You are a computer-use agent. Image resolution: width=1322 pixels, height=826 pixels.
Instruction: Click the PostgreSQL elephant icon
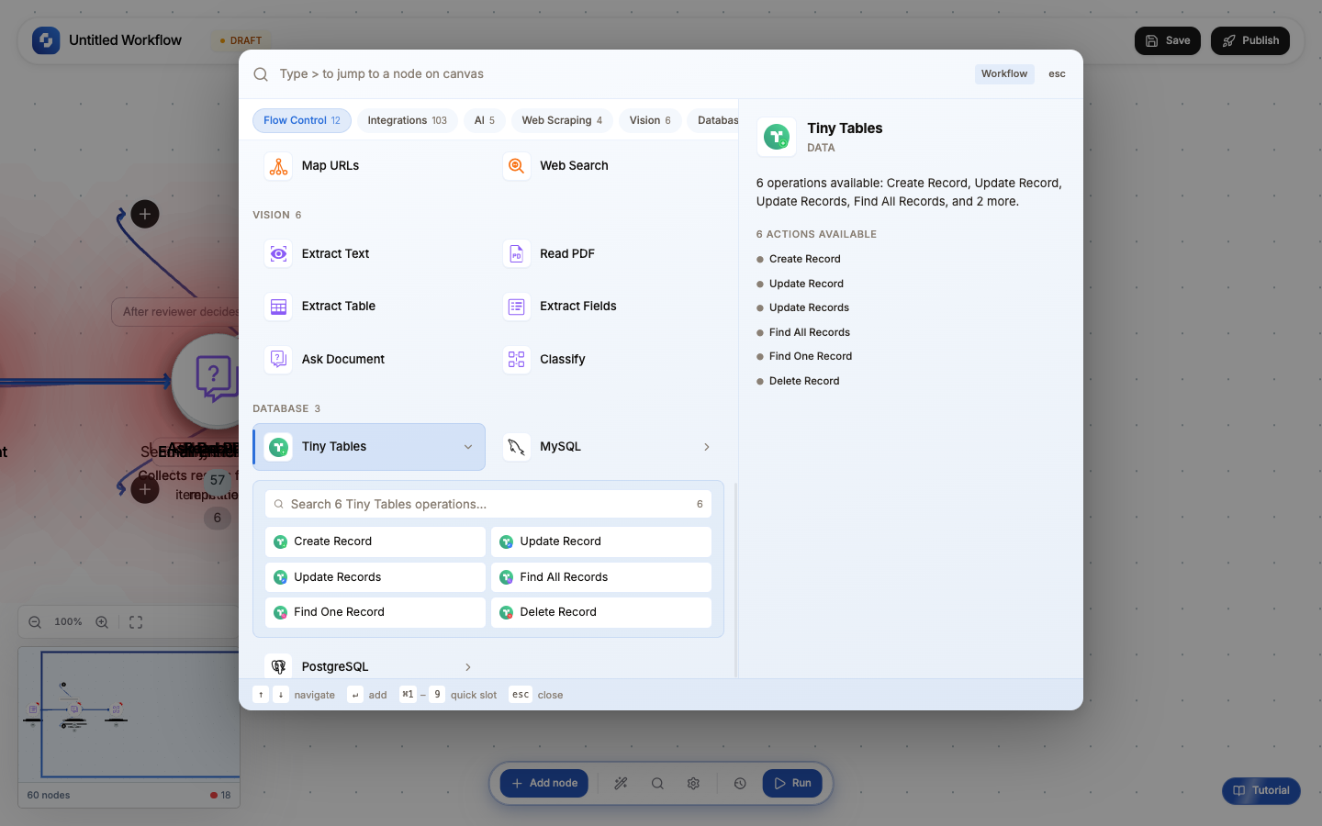point(278,666)
